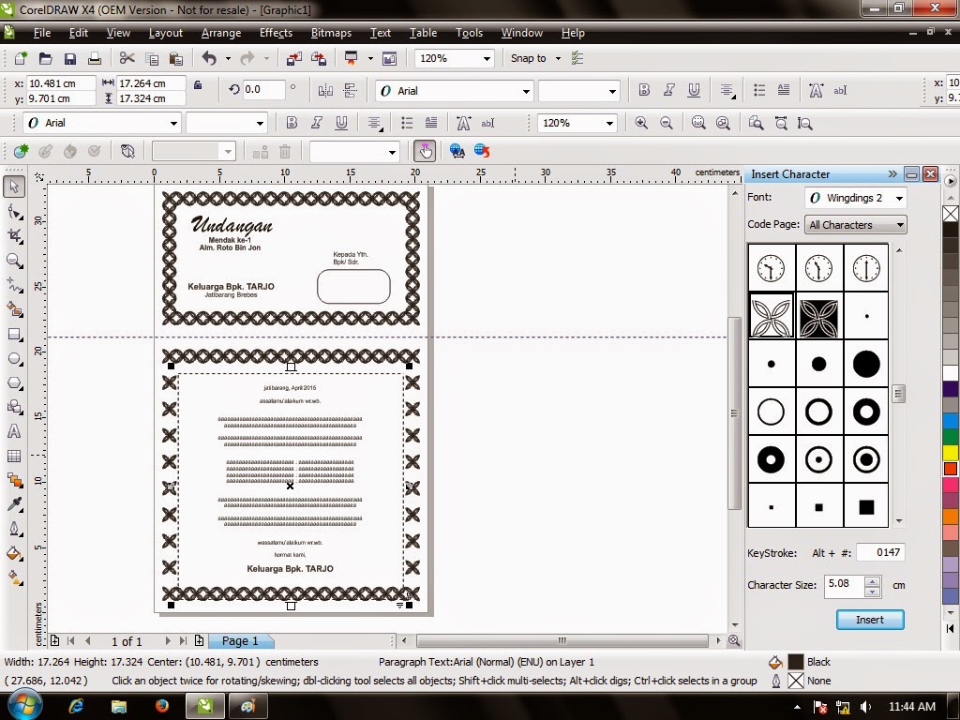Click the rotation angle field

tap(263, 89)
